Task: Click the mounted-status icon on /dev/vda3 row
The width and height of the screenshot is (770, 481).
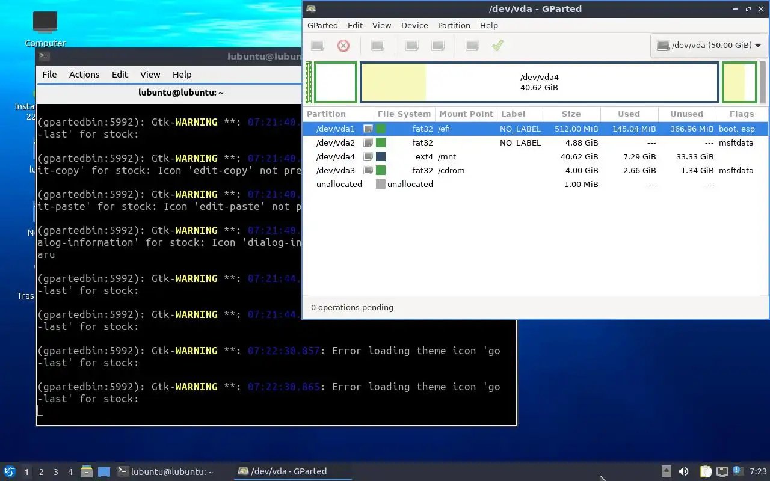Action: 368,170
